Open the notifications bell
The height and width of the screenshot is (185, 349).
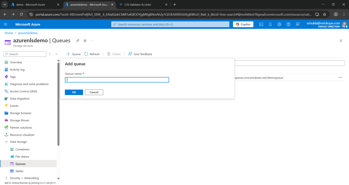(270, 24)
